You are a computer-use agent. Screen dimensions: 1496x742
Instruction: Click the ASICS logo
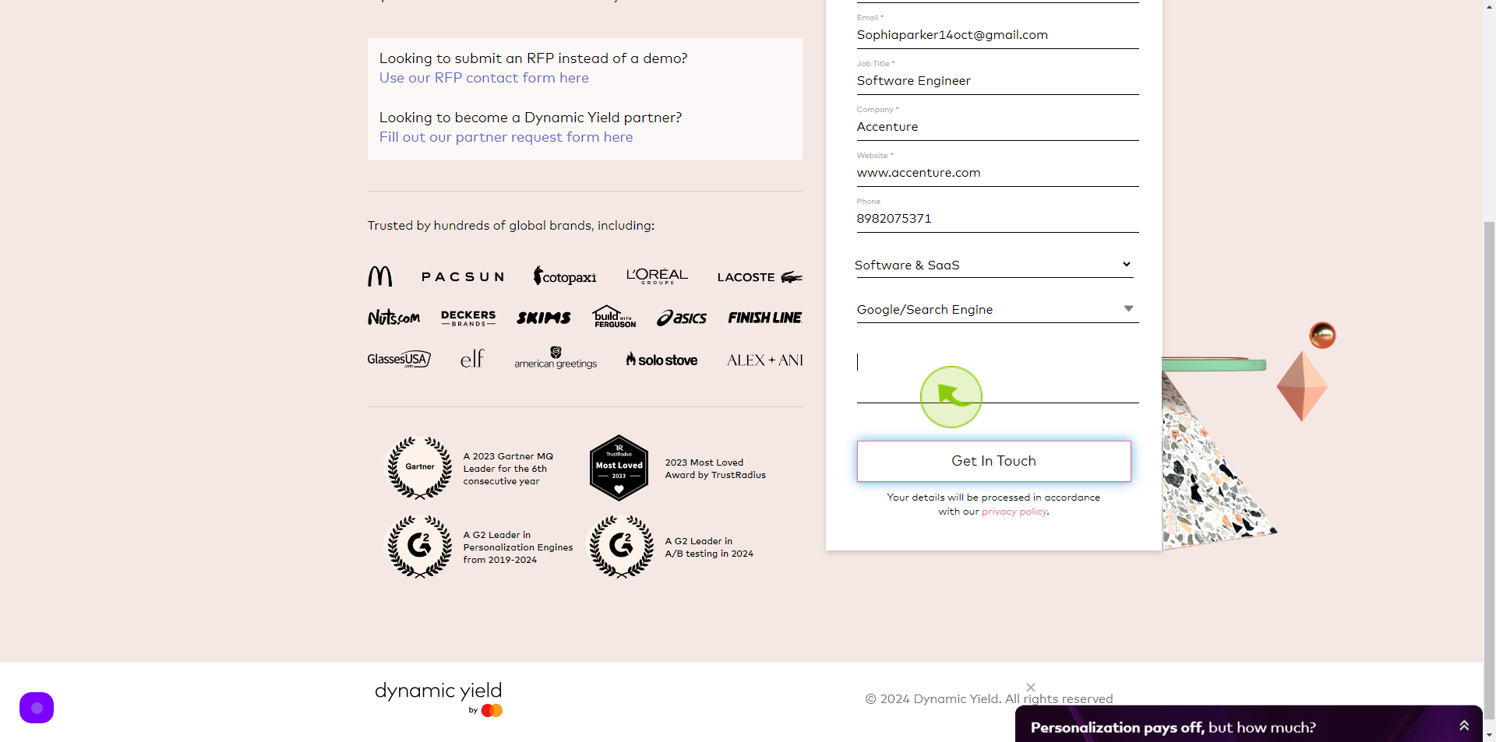point(682,318)
